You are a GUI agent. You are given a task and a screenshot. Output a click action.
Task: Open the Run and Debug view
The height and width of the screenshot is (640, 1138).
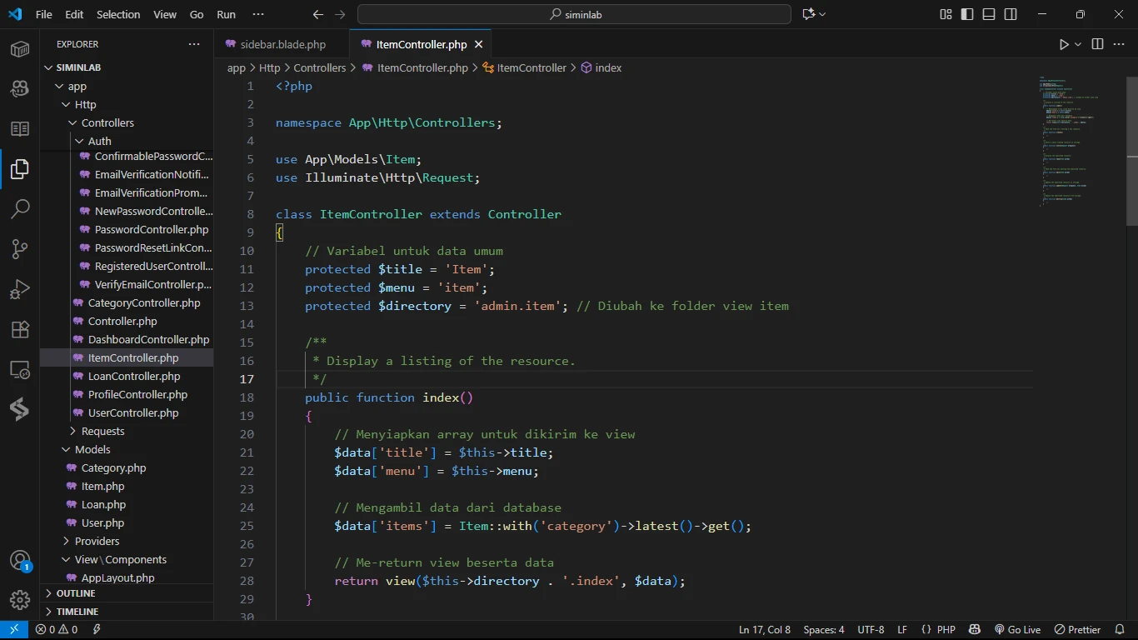20,288
